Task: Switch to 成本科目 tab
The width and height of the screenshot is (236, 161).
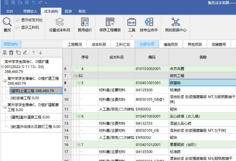Action: coord(99,44)
